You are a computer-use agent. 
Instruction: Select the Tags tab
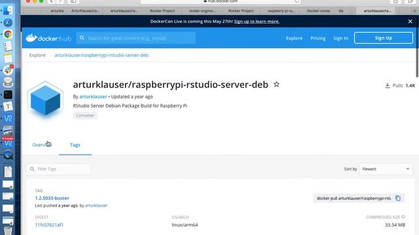pos(75,145)
